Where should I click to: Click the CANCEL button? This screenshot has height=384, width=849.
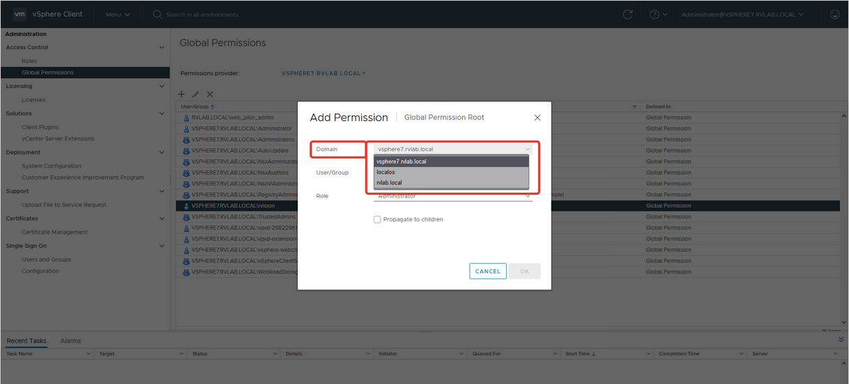(488, 271)
